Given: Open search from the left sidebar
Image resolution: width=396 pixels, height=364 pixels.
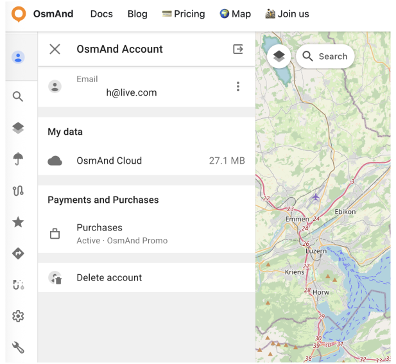Looking at the screenshot, I should point(18,97).
